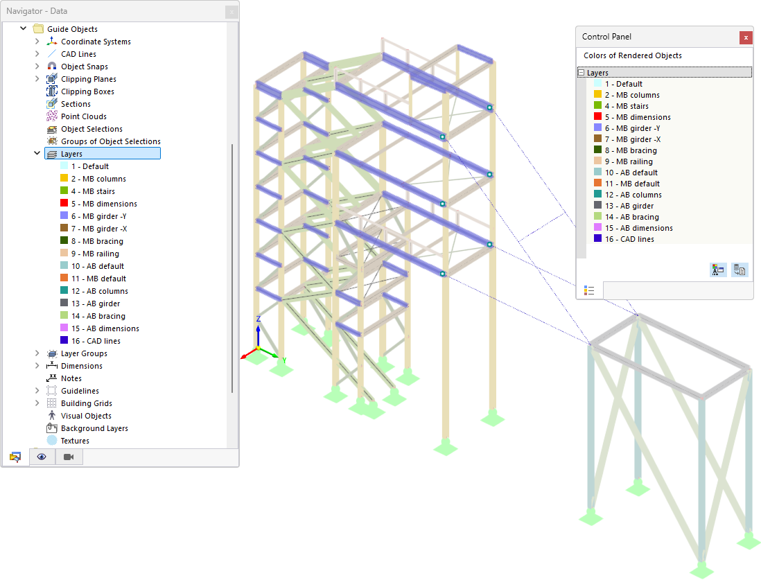Viewport: 761px width, 580px height.
Task: Click the CAD Lines icon
Action: click(52, 54)
